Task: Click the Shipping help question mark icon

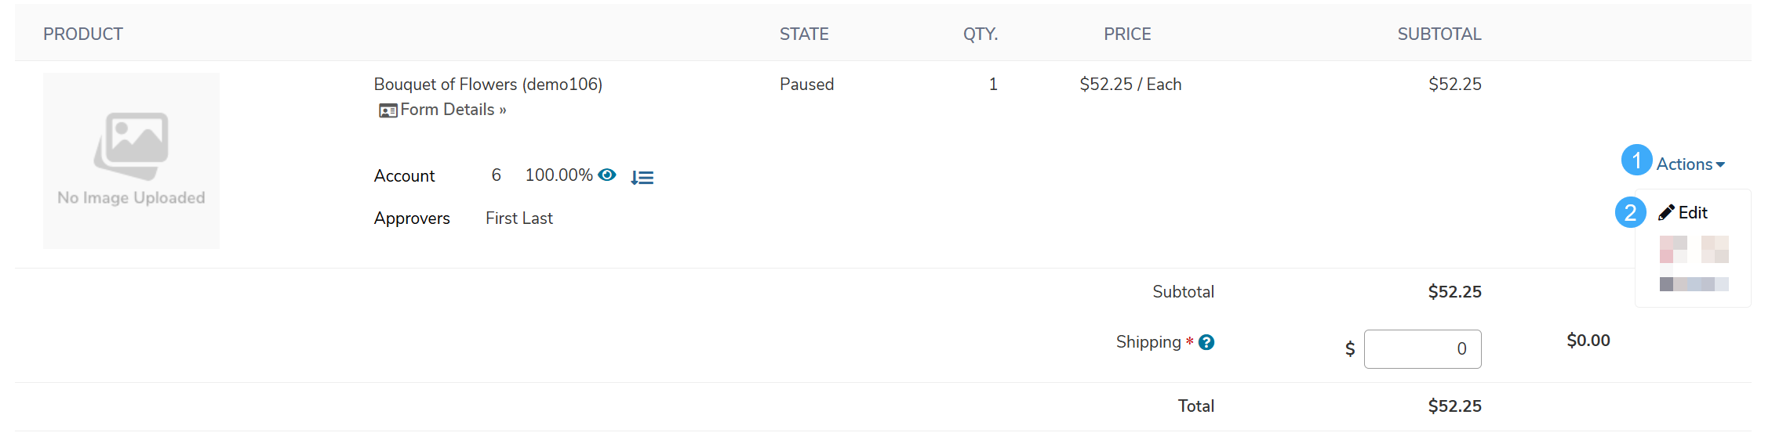Action: coord(1206,342)
